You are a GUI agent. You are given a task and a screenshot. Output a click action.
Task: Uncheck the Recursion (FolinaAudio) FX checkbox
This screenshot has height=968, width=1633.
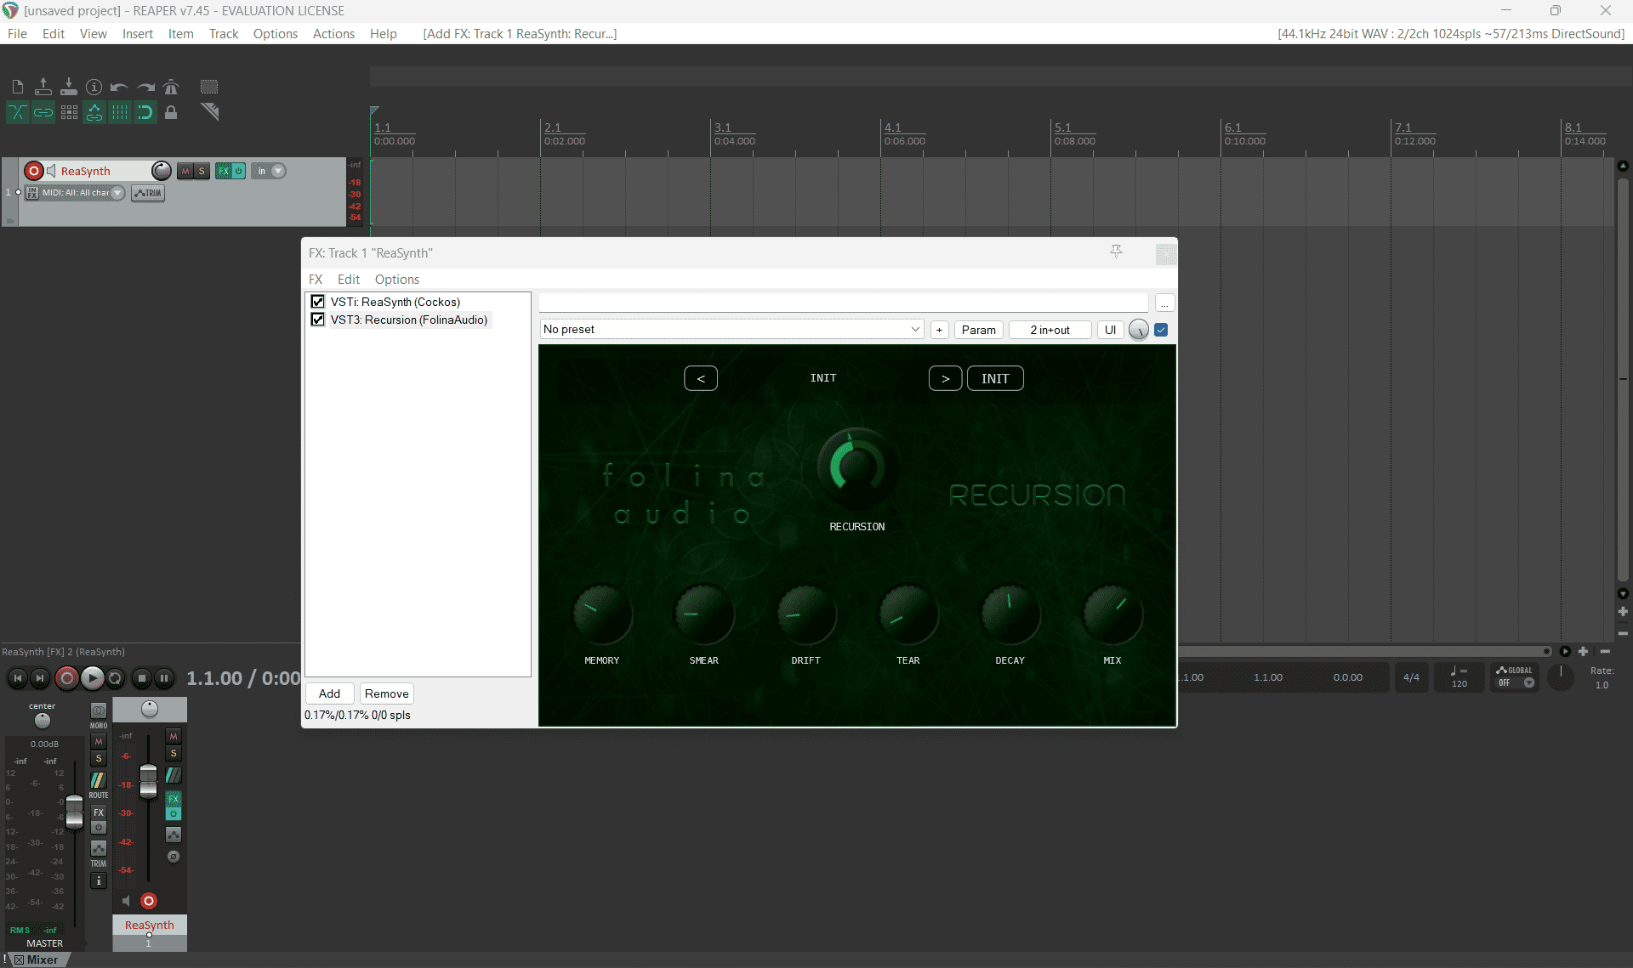318,320
